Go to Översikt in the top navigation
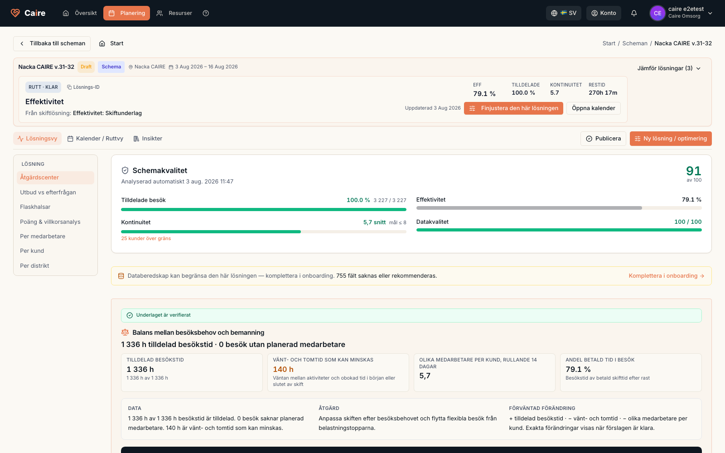Viewport: 725px width, 453px height. click(80, 13)
